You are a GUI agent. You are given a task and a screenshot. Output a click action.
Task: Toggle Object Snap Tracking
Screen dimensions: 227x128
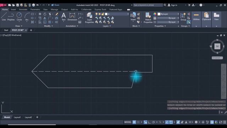[x=167, y=122]
